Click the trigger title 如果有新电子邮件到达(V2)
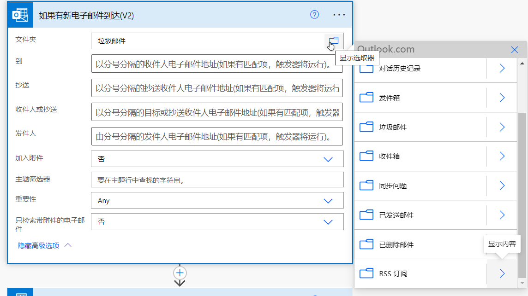Screen dimensions: 528x296 pyautogui.click(x=86, y=16)
